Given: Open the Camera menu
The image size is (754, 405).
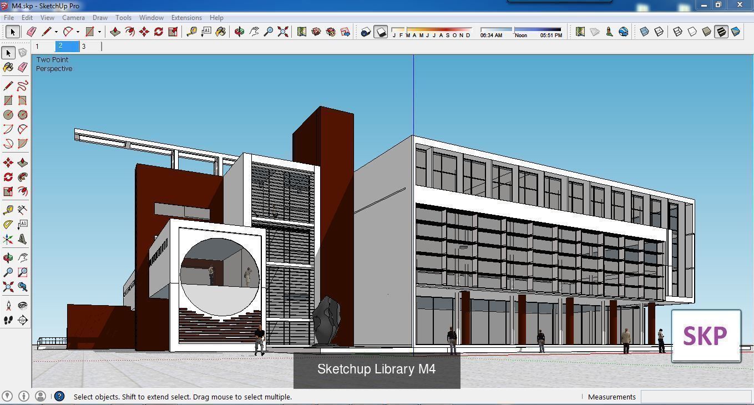Looking at the screenshot, I should click(73, 17).
